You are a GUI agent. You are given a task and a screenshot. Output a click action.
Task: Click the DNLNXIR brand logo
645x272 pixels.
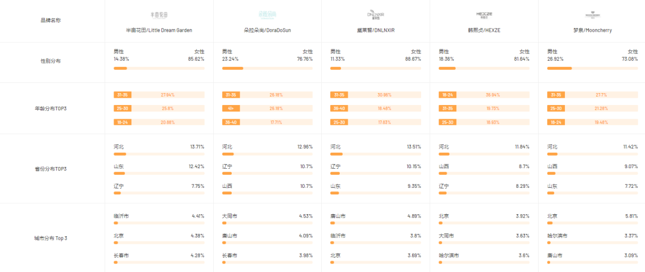[376, 14]
